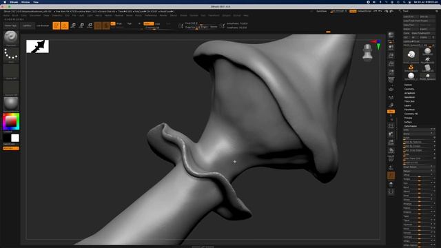Open the Stroke type dots selector

click(x=11, y=54)
